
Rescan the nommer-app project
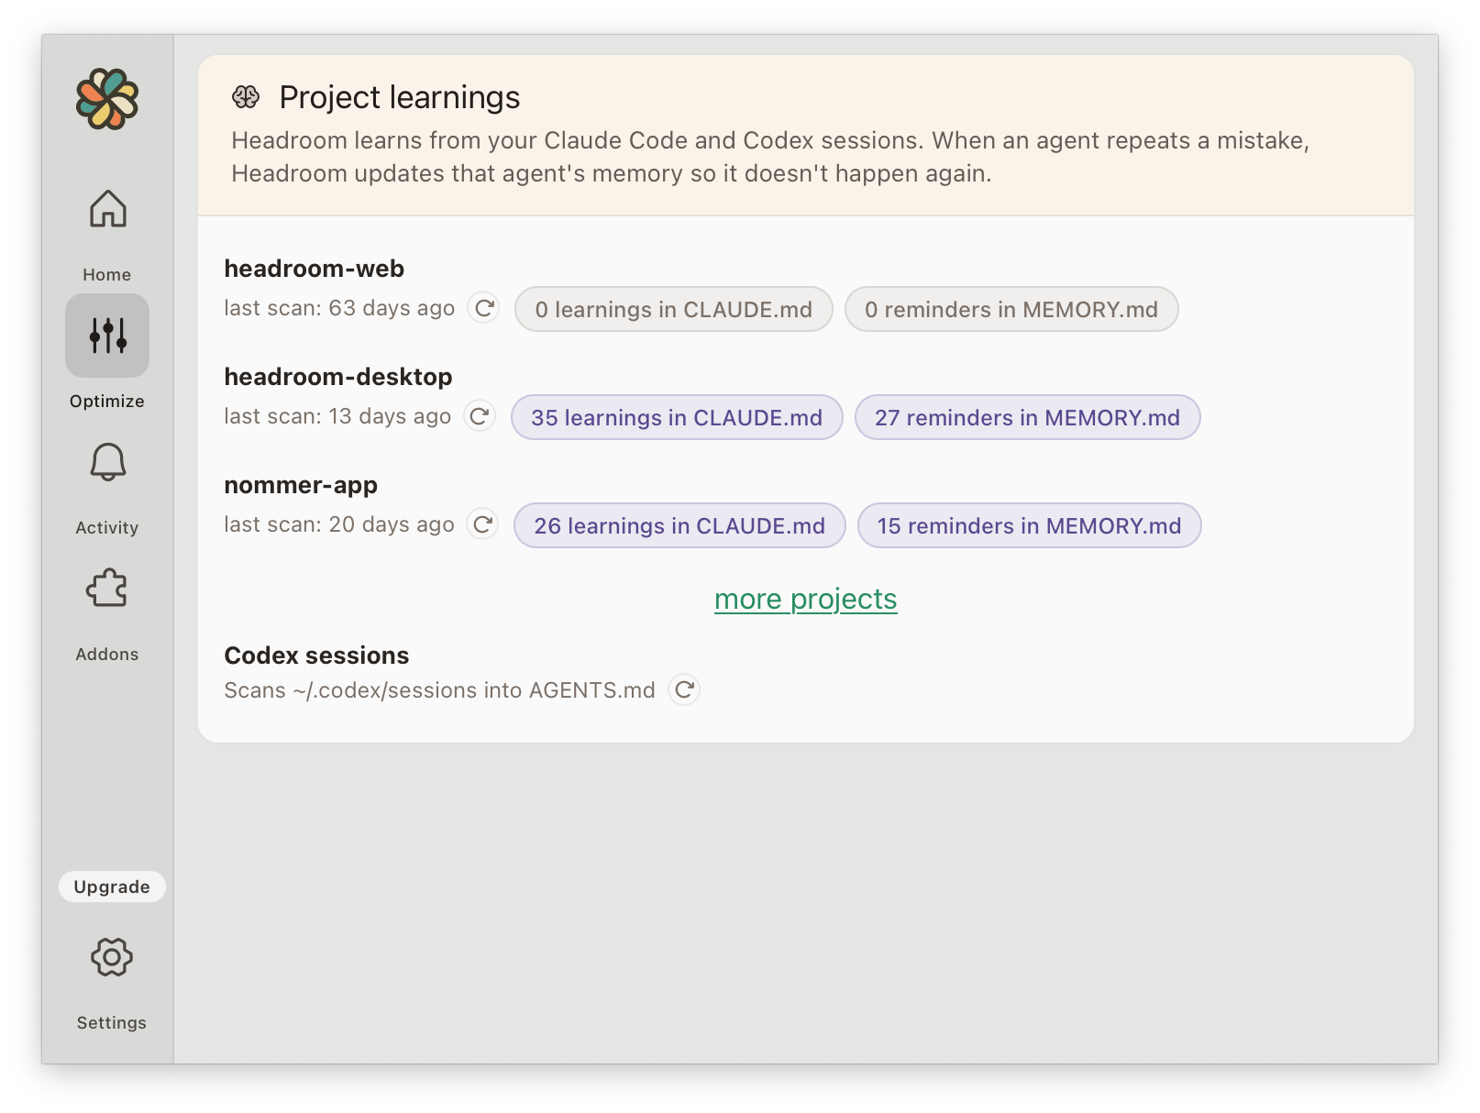coord(483,524)
